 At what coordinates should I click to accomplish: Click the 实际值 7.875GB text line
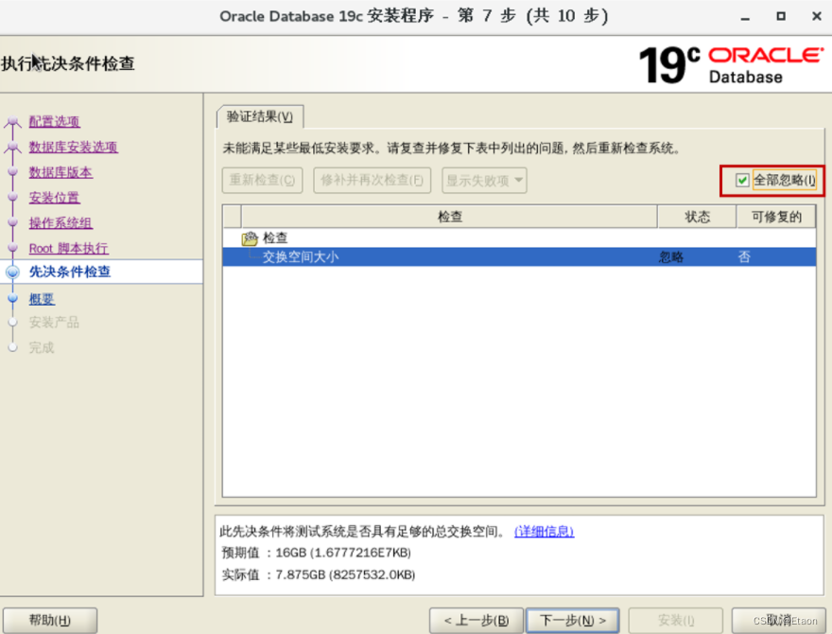(319, 574)
